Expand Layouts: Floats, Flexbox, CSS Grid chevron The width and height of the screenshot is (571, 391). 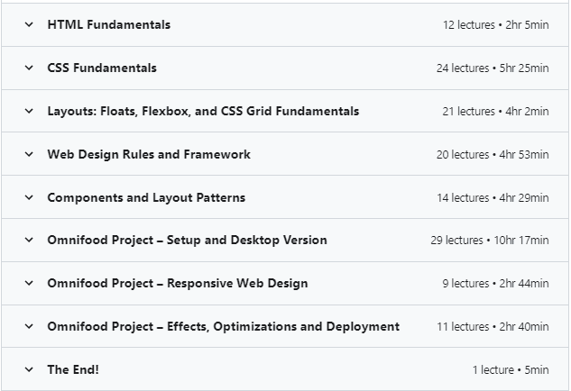pyautogui.click(x=29, y=112)
